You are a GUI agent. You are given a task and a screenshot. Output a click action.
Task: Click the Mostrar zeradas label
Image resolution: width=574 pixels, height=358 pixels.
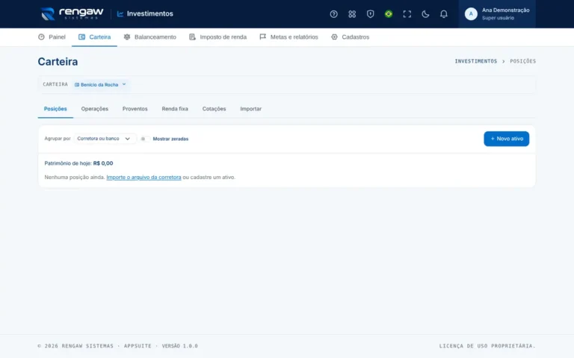tap(170, 139)
